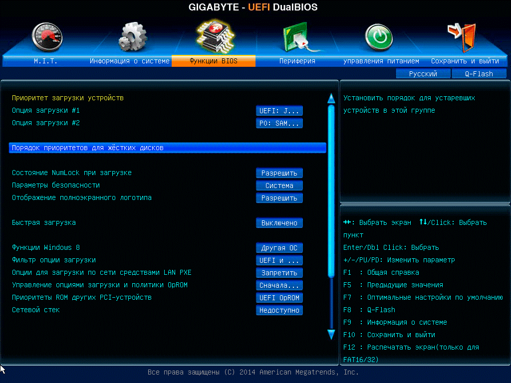Viewport: 511px width, 383px height.
Task: Select Приоритеты ROM других PCI-устройств label
Action: [81, 297]
